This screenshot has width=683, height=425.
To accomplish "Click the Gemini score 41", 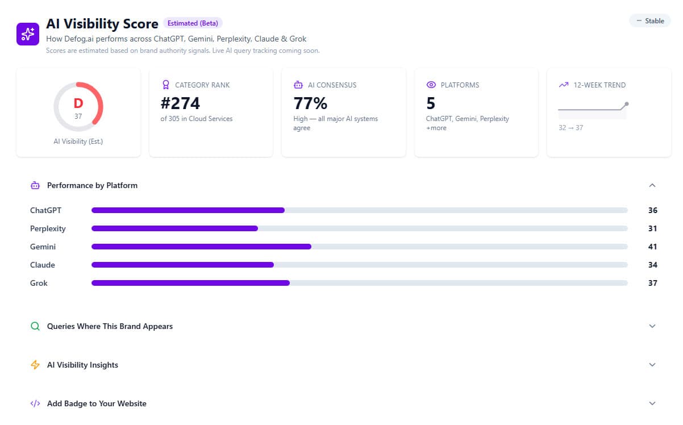I will 652,247.
